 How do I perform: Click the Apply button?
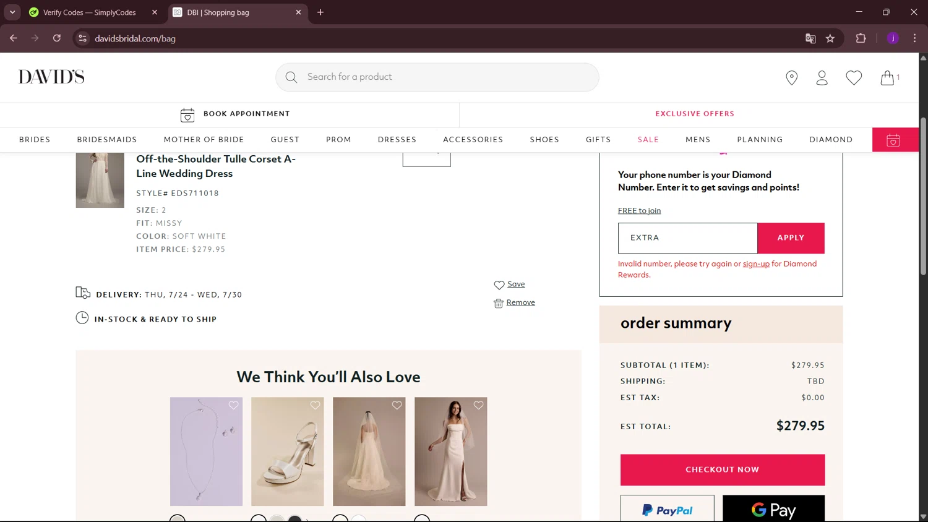(791, 238)
